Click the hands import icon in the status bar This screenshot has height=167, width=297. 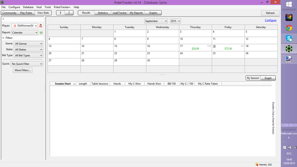(x=257, y=164)
